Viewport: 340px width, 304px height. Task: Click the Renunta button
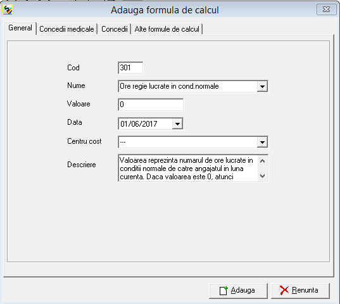(300, 291)
